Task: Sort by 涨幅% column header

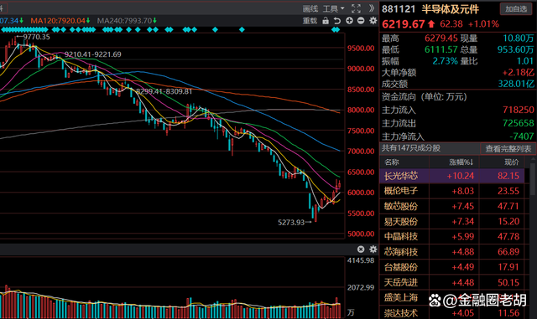Action: tap(461, 162)
